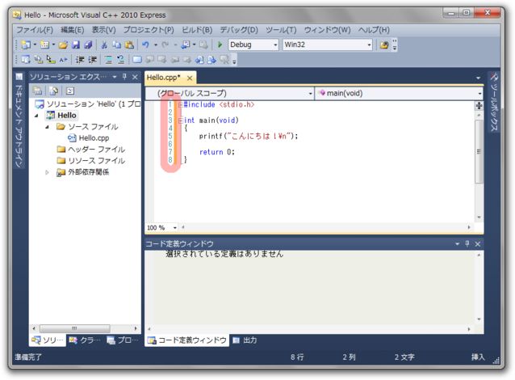Image resolution: width=515 pixels, height=380 pixels.
Task: Open the デバッグ(D) menu
Action: (x=239, y=30)
